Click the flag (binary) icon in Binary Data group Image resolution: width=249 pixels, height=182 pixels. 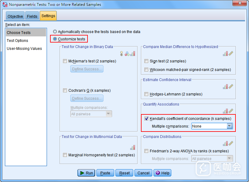122,54
